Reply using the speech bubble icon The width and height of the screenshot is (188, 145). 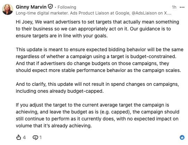[x=35, y=138]
